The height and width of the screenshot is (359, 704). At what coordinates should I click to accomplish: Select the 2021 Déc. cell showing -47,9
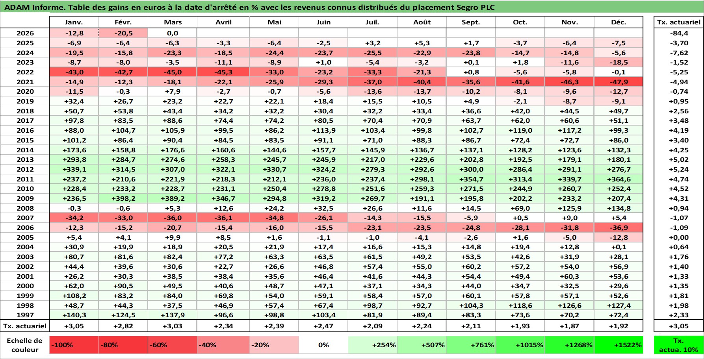pyautogui.click(x=619, y=82)
